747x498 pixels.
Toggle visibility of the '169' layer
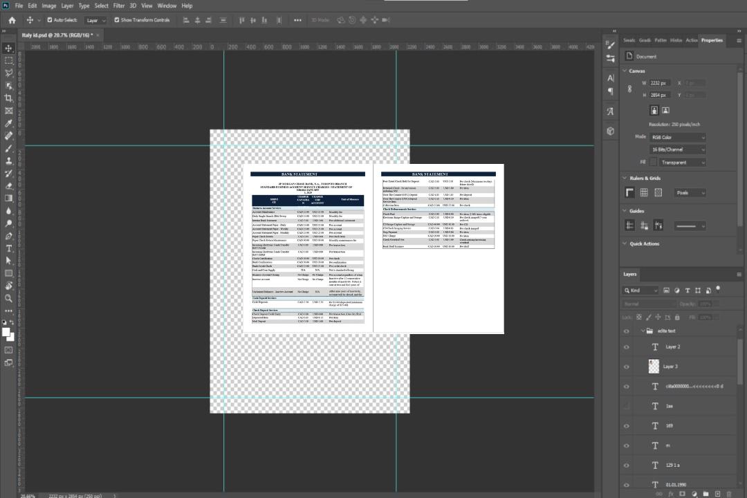(627, 426)
